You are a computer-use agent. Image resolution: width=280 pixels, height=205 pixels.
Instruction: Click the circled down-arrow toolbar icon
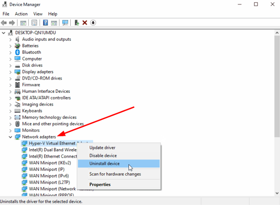[x=93, y=23]
